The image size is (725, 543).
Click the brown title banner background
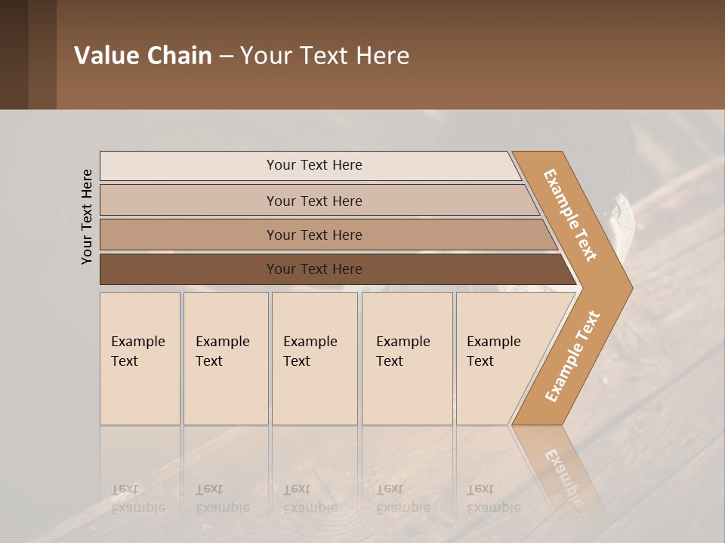pyautogui.click(x=555, y=55)
